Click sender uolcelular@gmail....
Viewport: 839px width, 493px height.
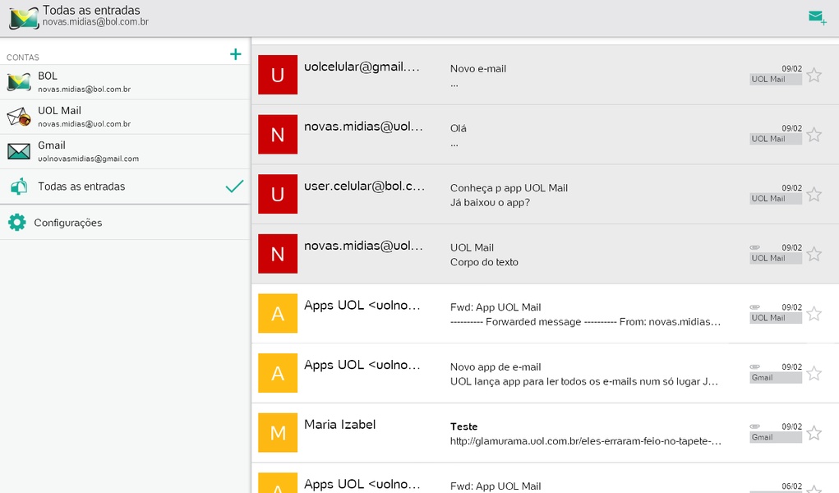[x=362, y=67]
